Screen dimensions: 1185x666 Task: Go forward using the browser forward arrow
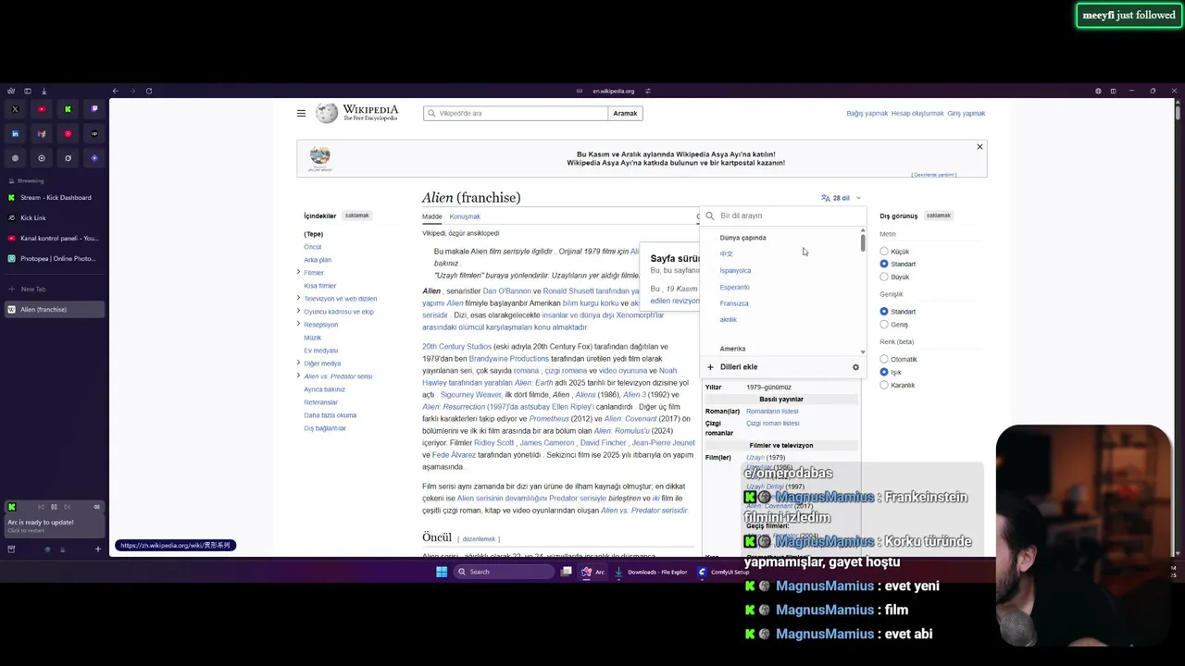[x=131, y=91]
